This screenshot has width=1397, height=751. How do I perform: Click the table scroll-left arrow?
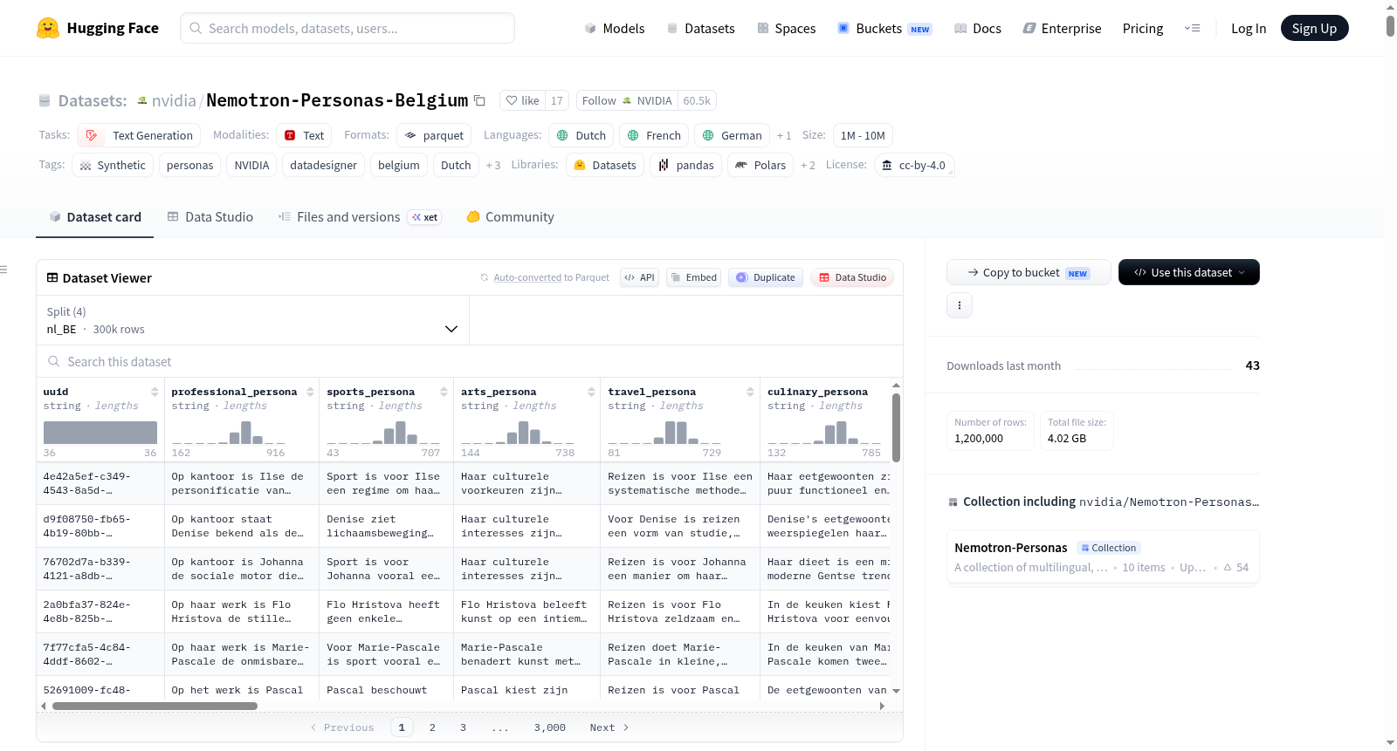tap(44, 706)
